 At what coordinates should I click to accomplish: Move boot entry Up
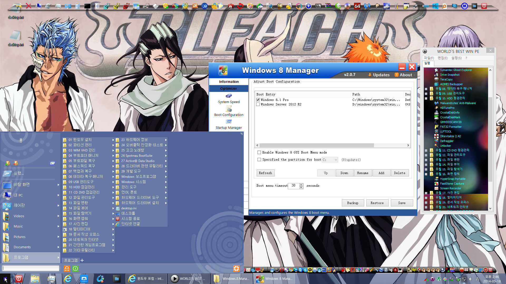[x=326, y=173]
